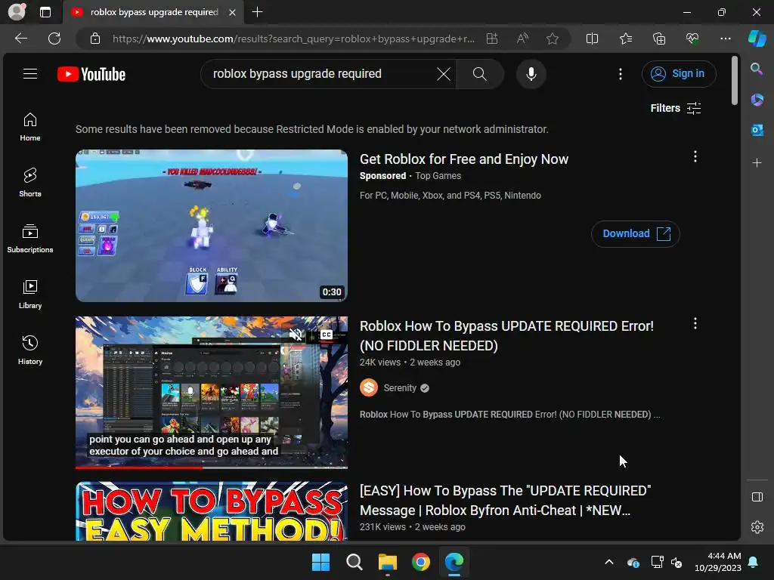Toggle the Edge sidebar visibility button
The image size is (774, 580).
click(757, 497)
